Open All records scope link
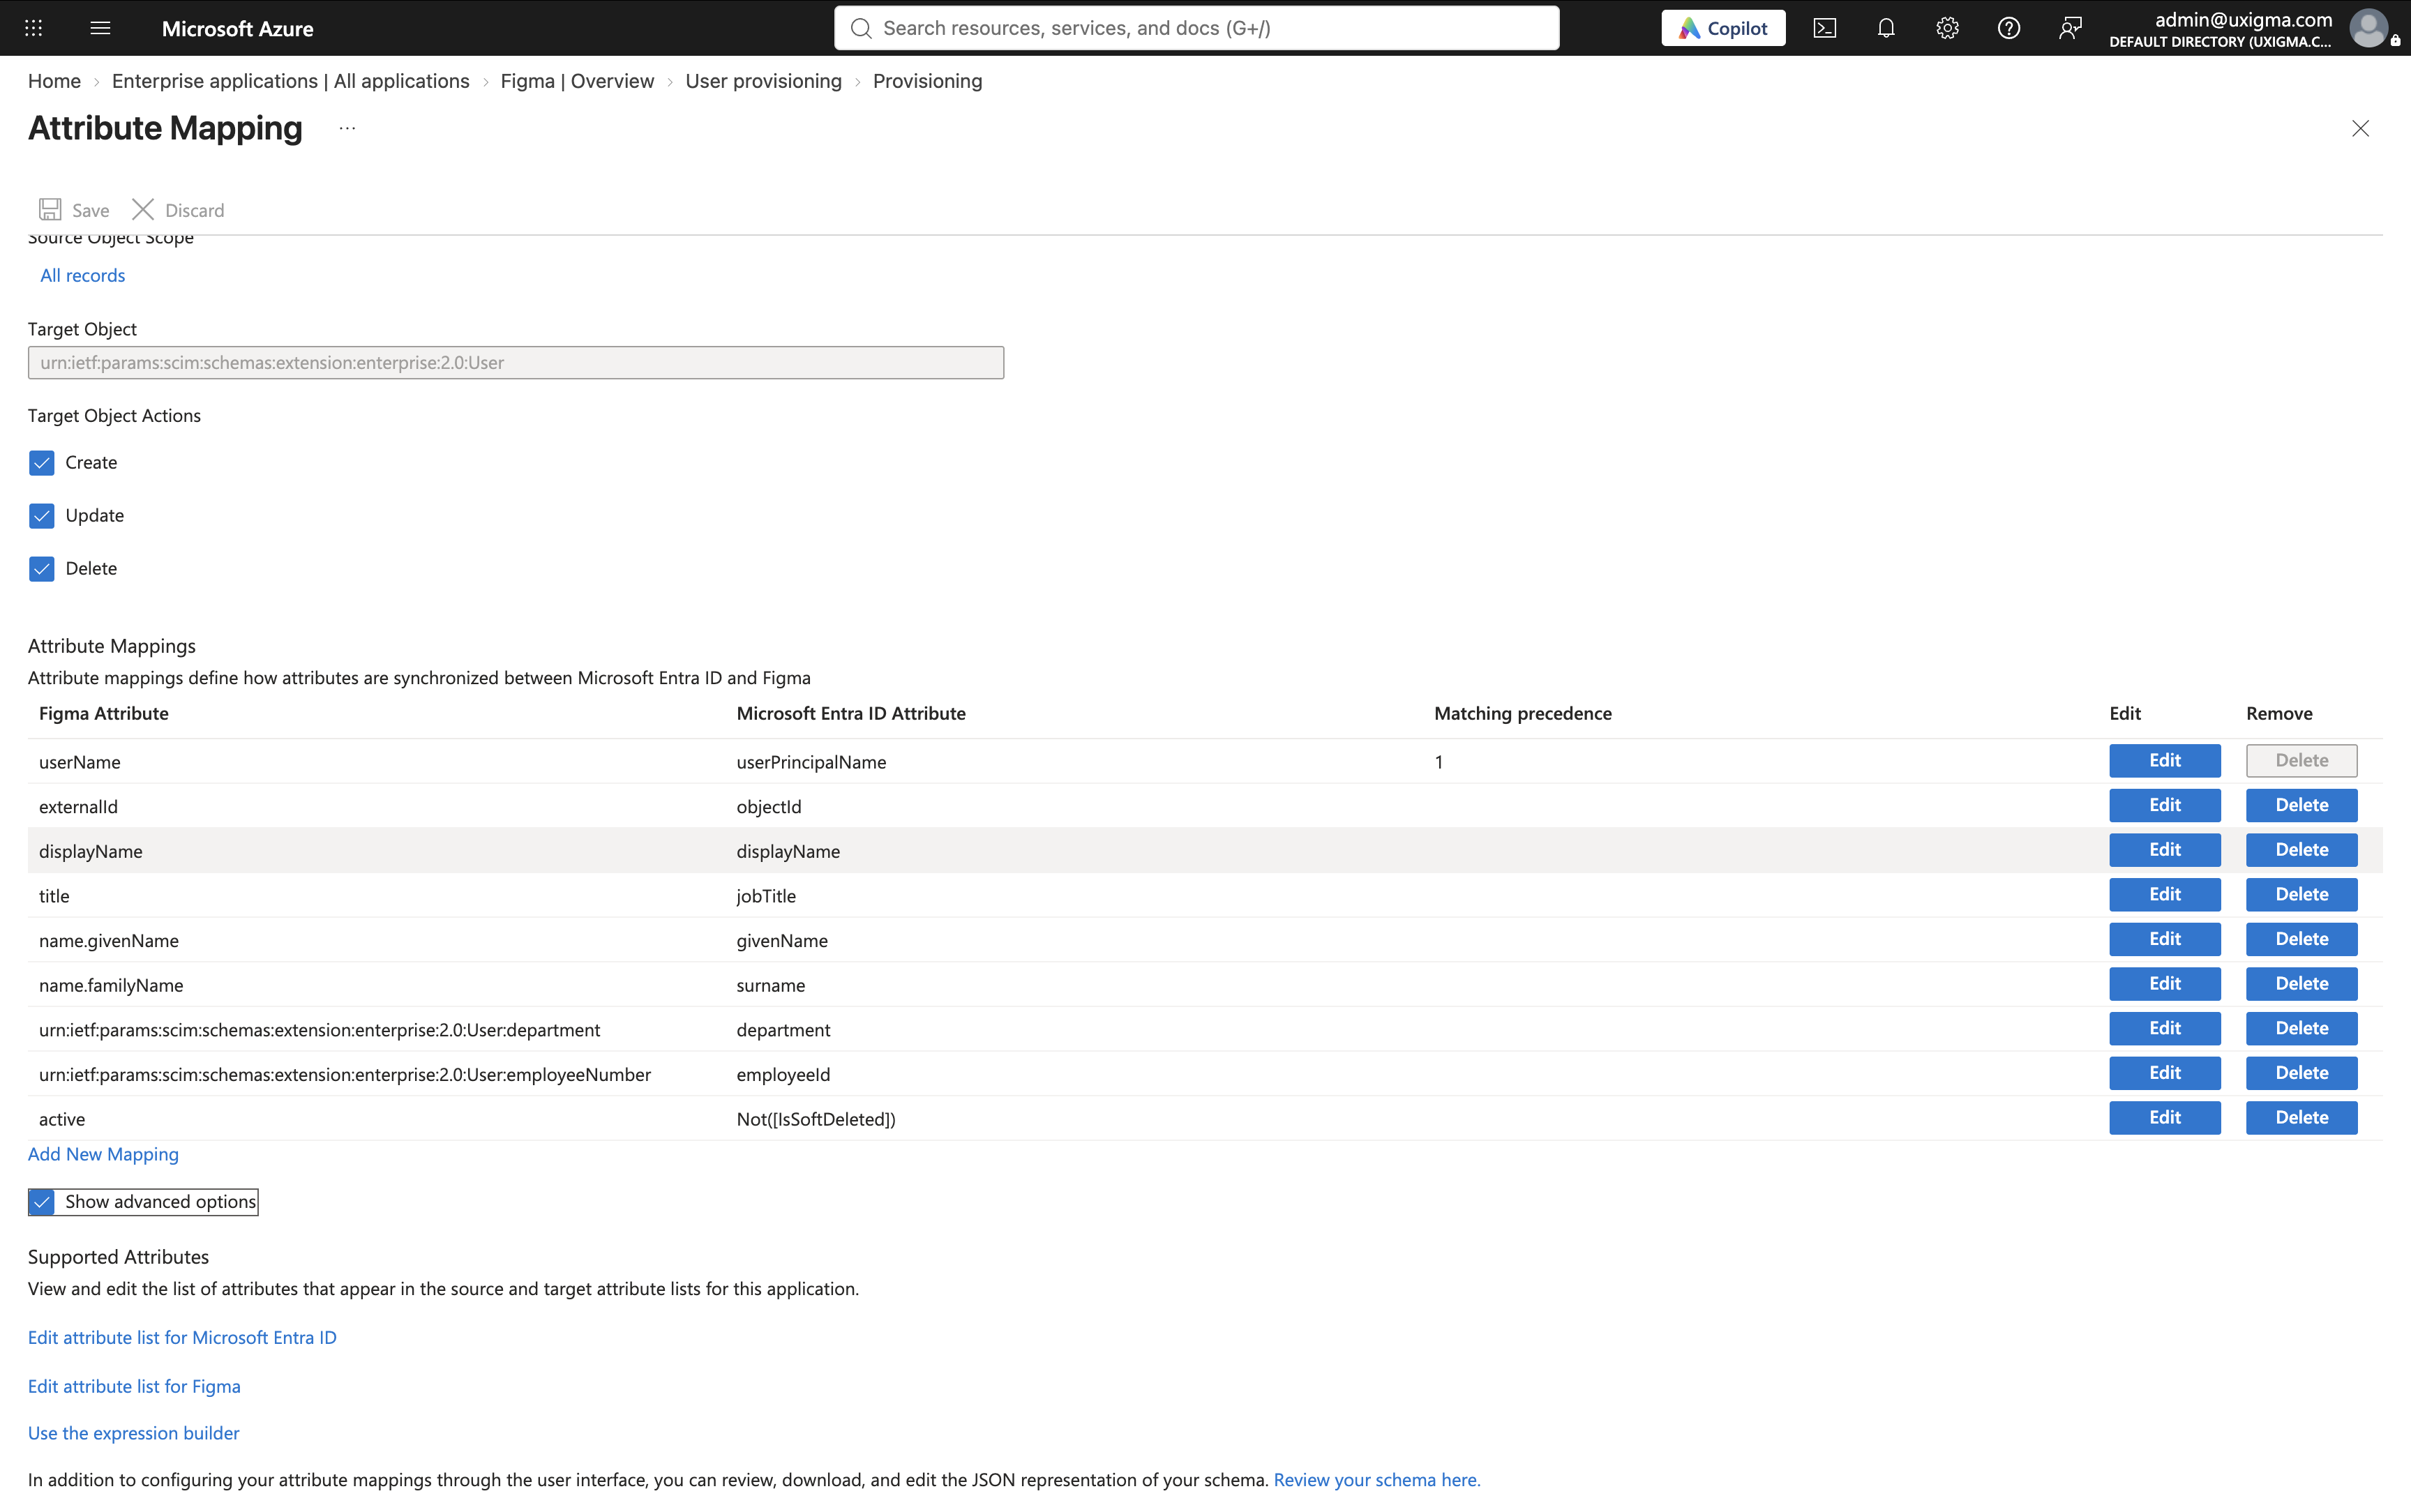The height and width of the screenshot is (1512, 2411). click(83, 275)
